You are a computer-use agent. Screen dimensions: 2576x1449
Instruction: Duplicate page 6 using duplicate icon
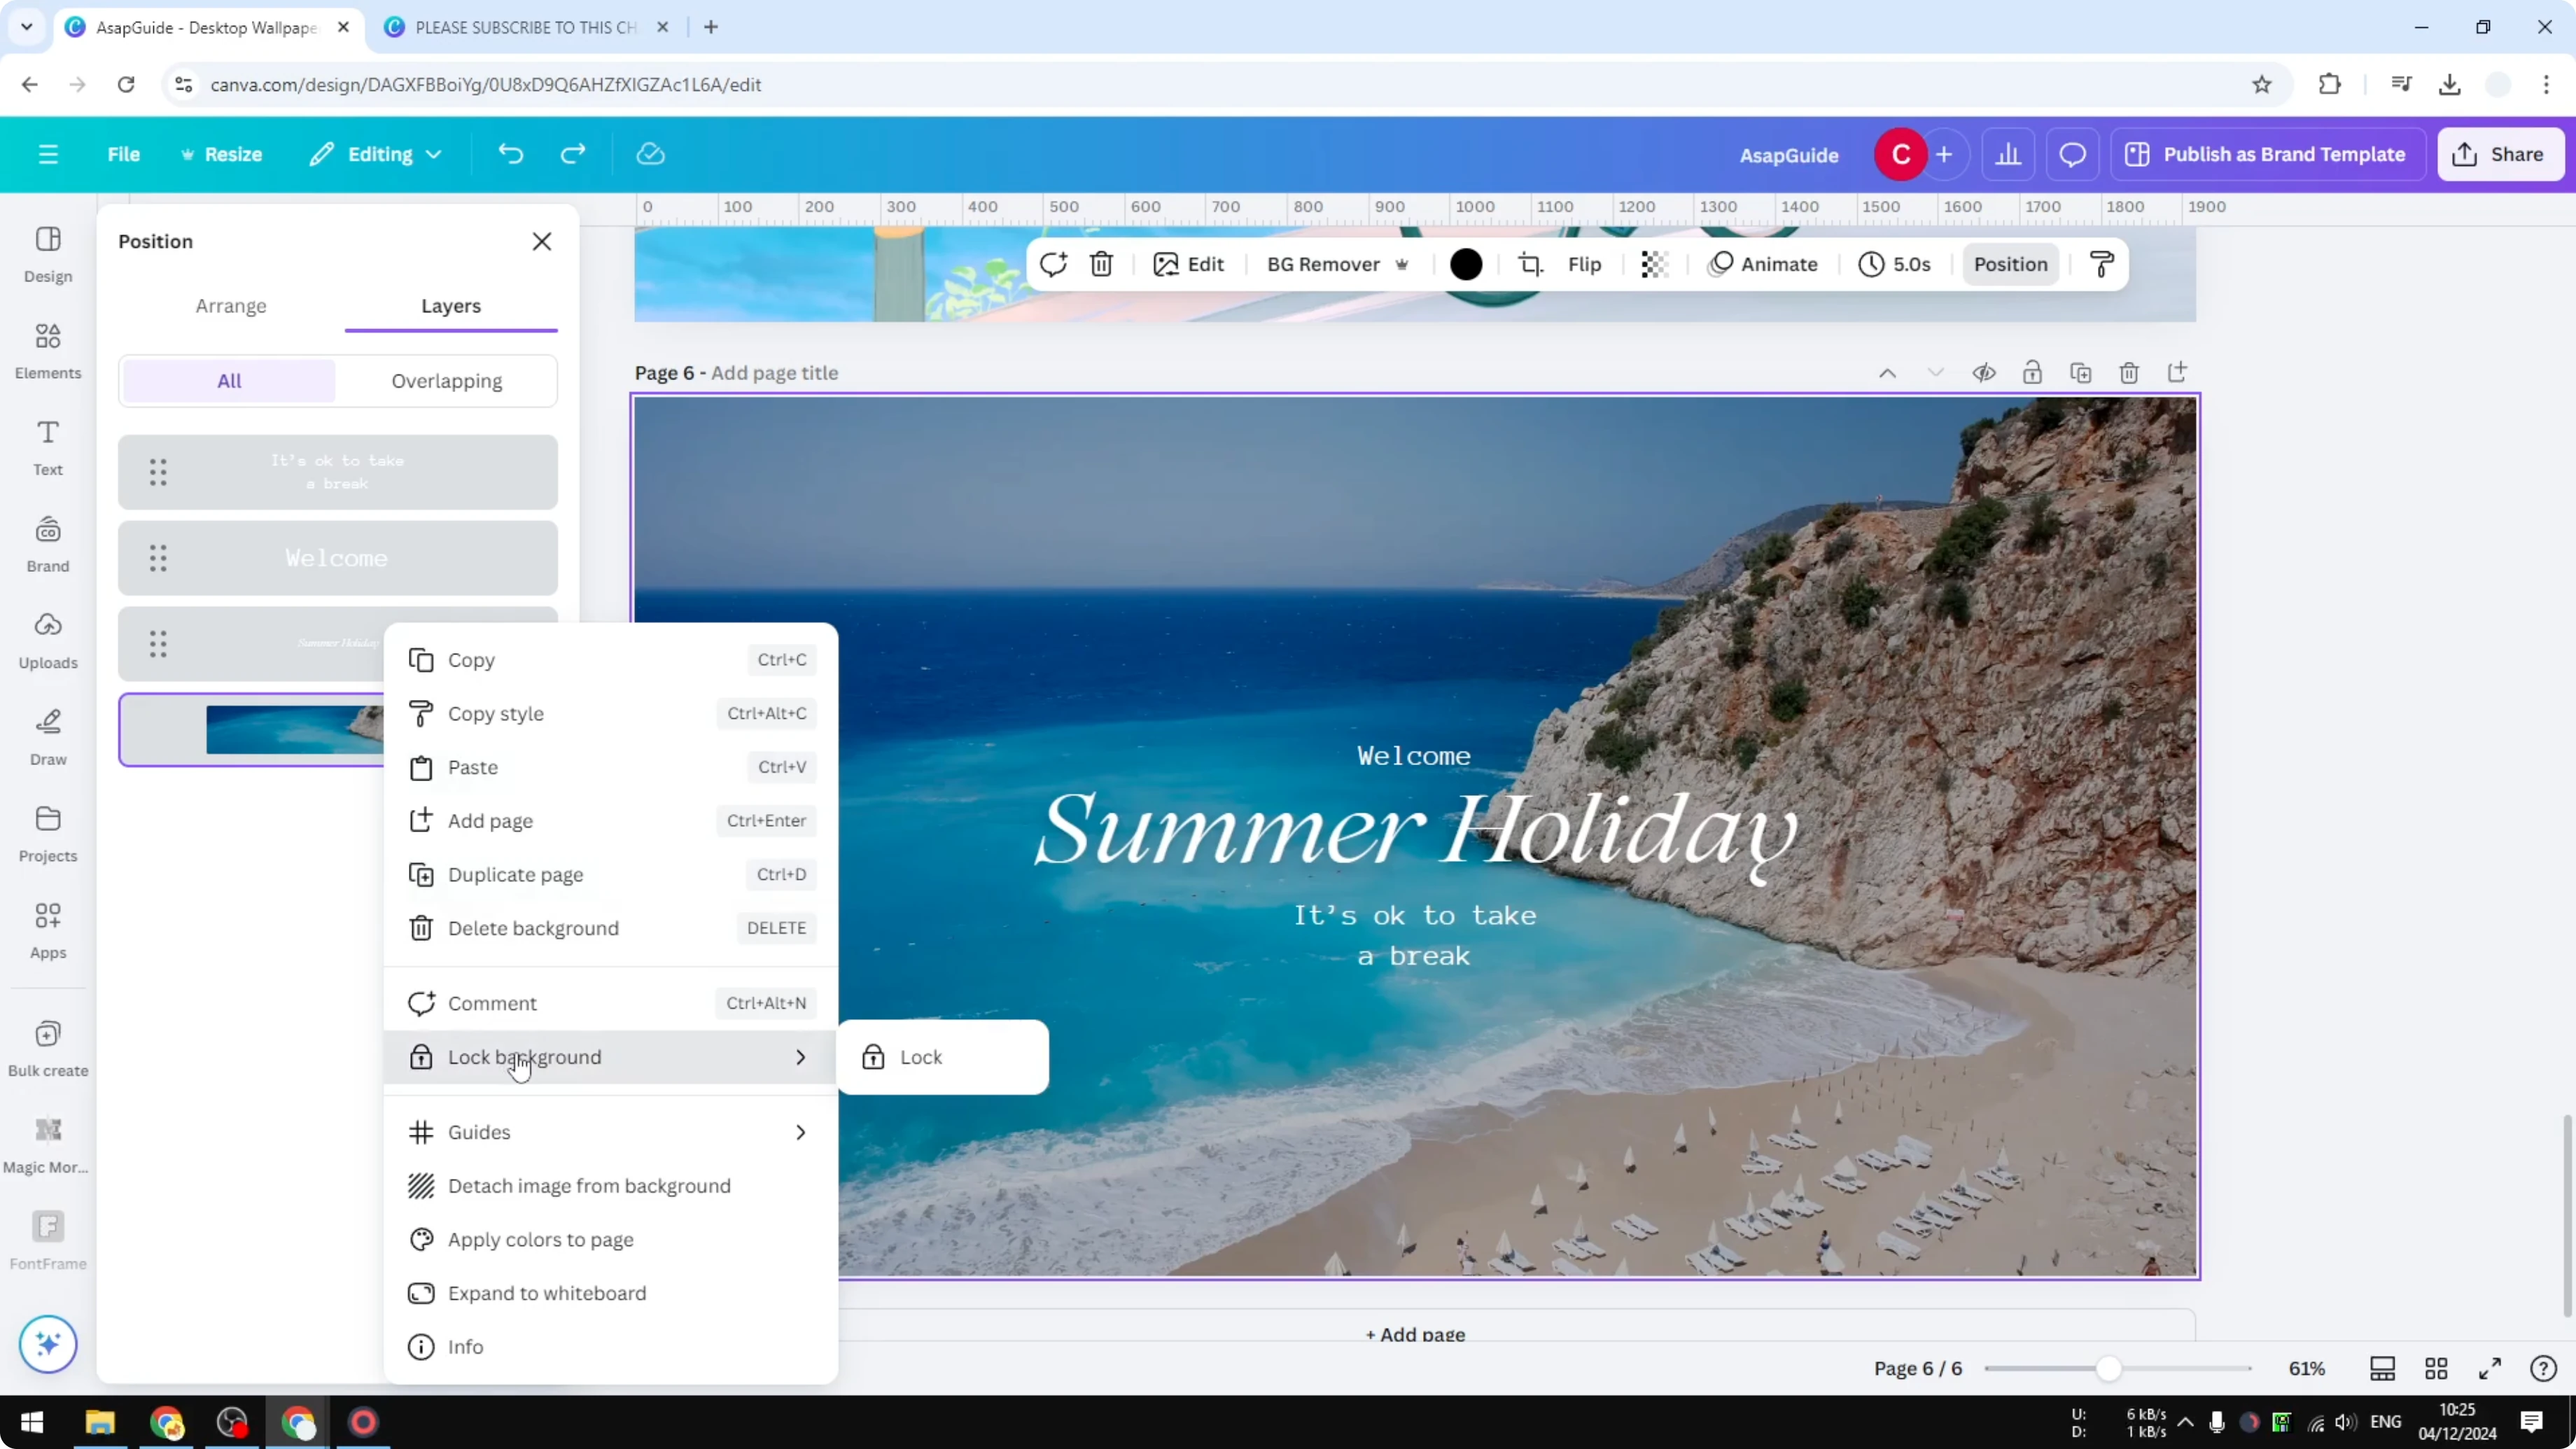(x=2081, y=372)
